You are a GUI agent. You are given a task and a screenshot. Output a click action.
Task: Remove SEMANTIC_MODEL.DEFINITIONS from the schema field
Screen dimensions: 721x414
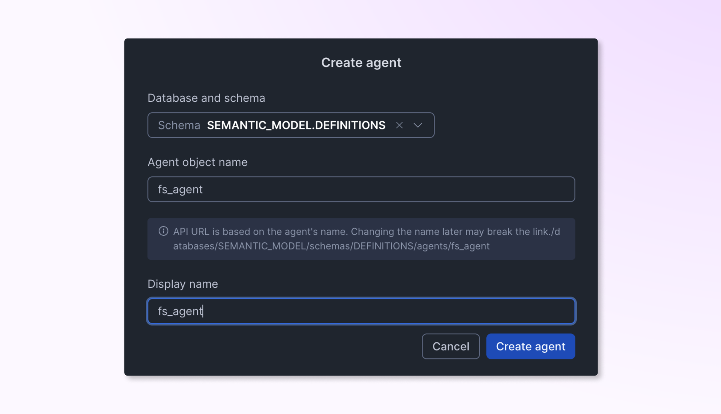pos(399,125)
